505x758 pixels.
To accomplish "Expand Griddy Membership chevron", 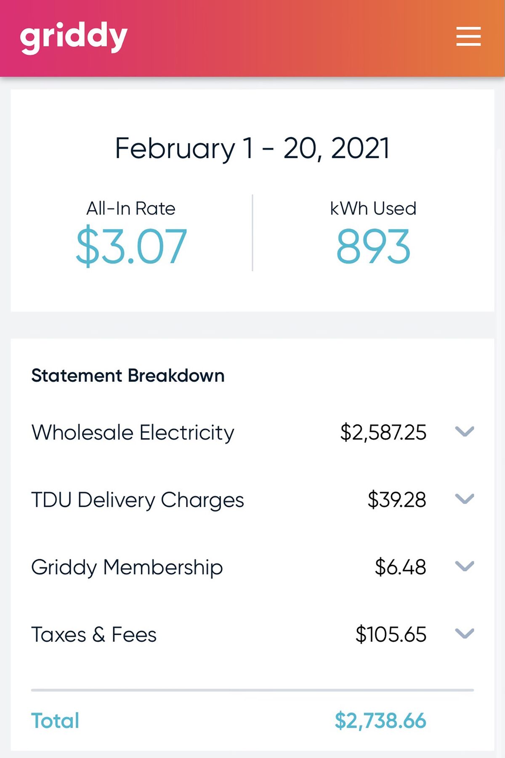I will tap(465, 566).
